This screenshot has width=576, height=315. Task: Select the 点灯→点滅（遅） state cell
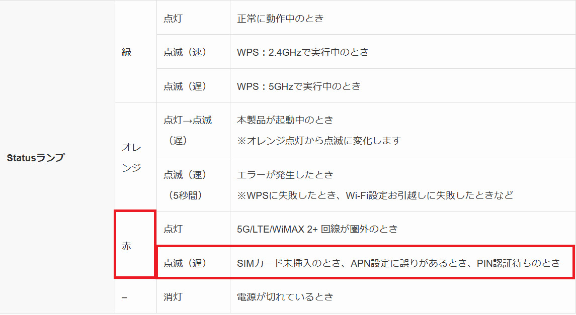[x=193, y=130]
